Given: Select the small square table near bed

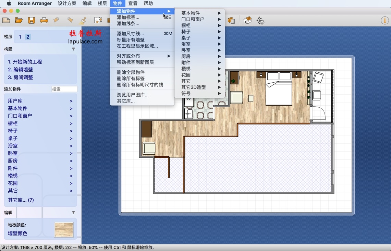Looking at the screenshot, I should [251, 98].
